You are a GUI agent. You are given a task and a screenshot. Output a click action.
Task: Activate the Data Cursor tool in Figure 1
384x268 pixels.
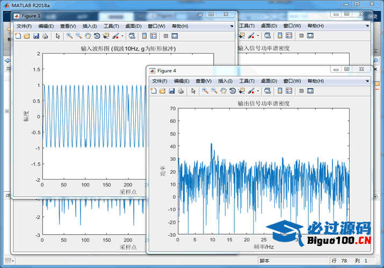105,36
